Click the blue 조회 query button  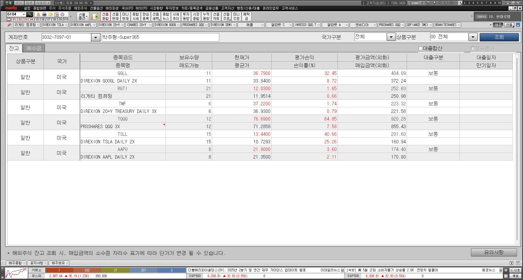tap(499, 37)
